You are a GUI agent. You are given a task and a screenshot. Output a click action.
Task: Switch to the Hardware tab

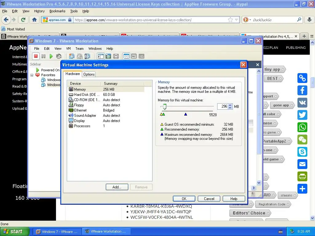click(73, 74)
